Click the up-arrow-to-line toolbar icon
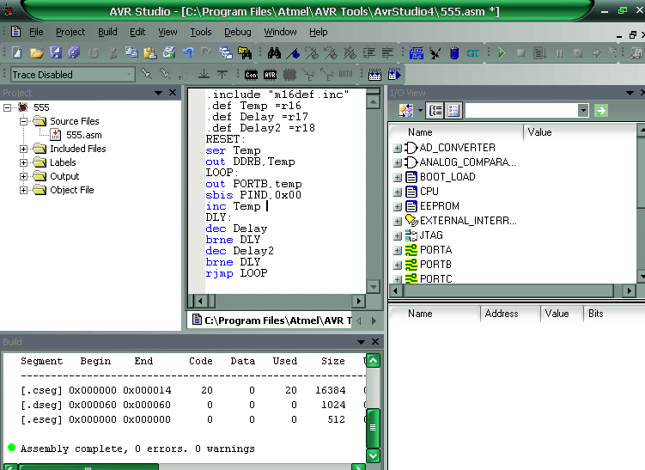Image resolution: width=645 pixels, height=470 pixels. pos(222,75)
